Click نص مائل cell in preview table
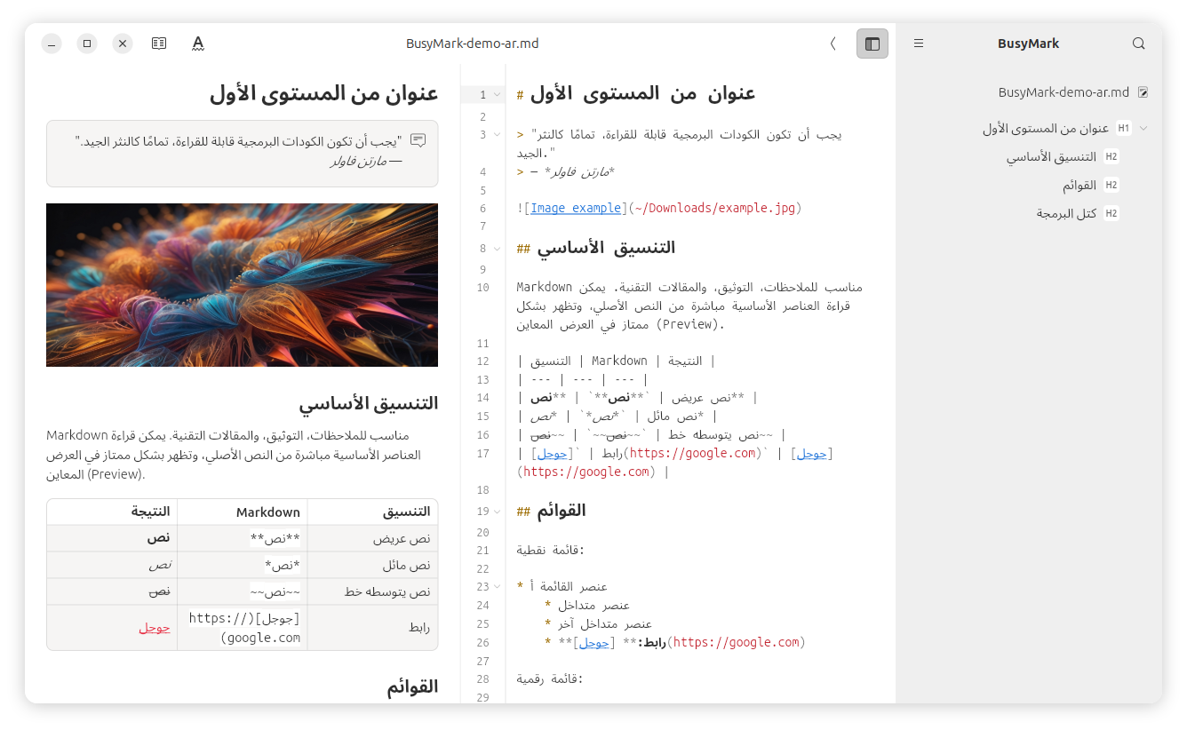The width and height of the screenshot is (1187, 730). [405, 566]
